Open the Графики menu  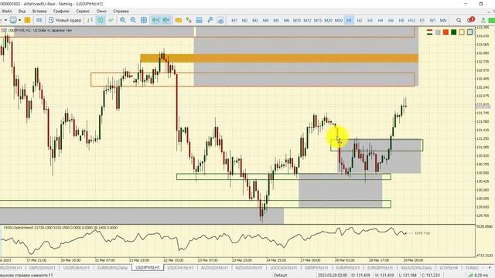61,11
